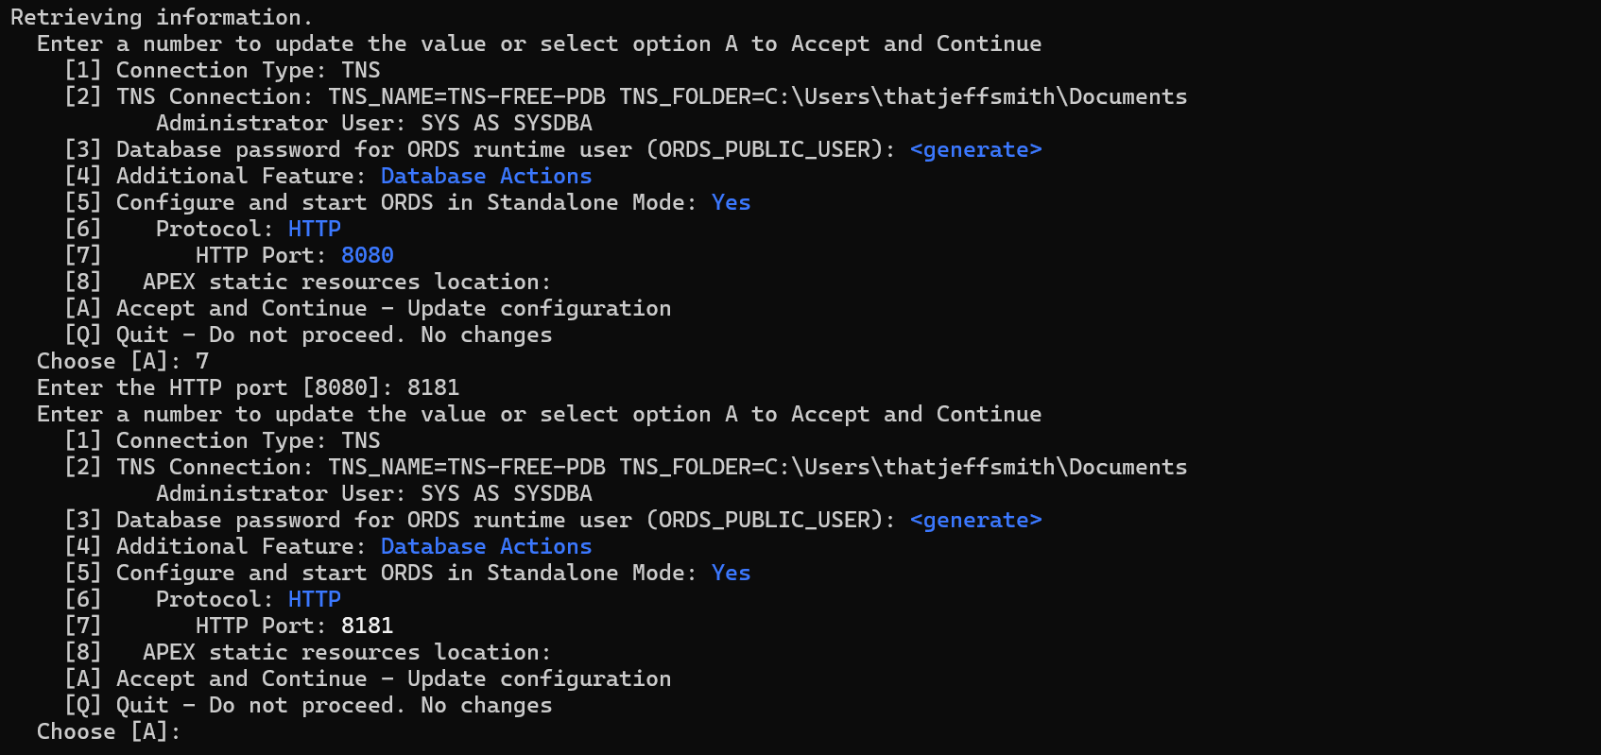Click the typed 7 after 'Choose [A]:'

tap(202, 361)
